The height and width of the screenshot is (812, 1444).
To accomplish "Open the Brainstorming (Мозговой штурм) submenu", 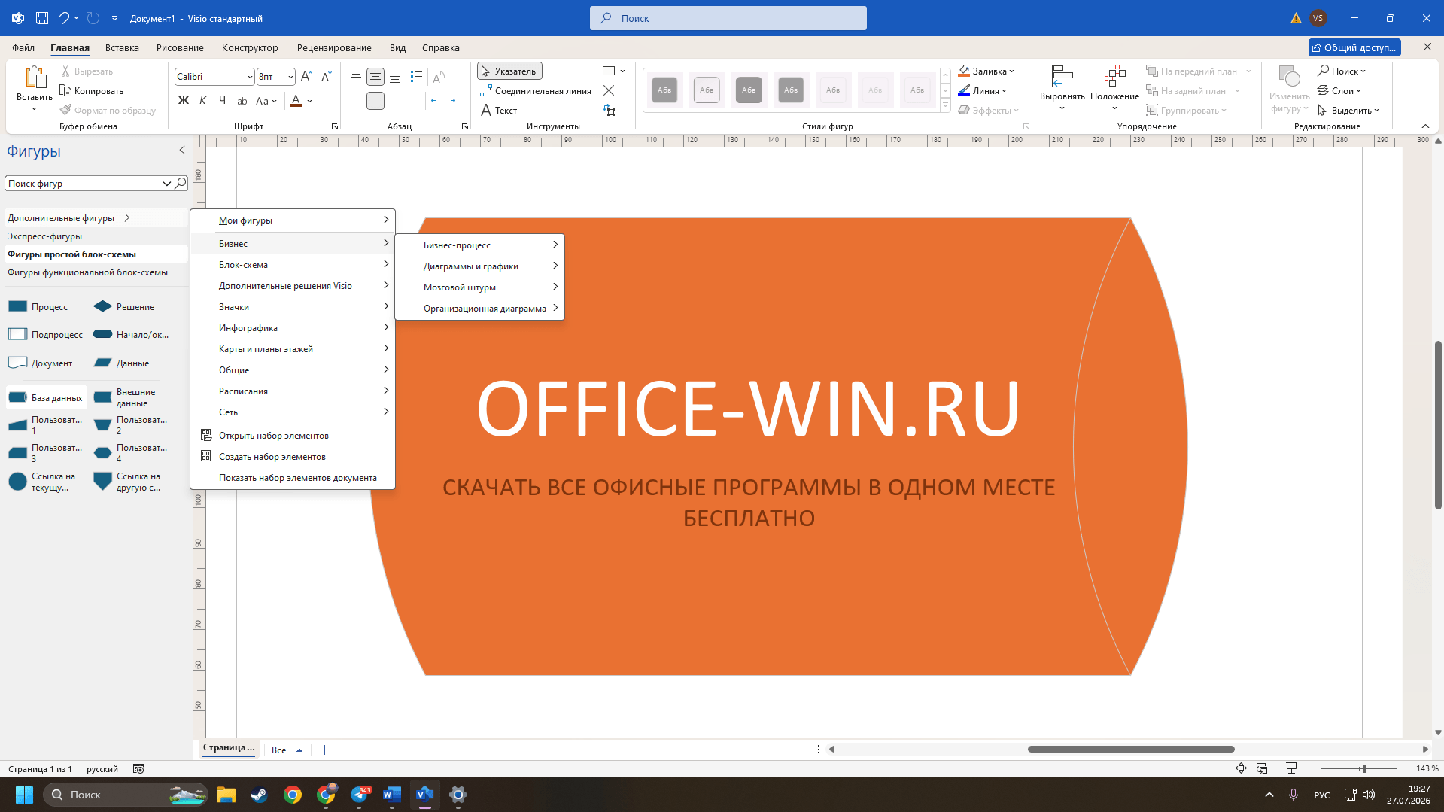I will [x=479, y=287].
